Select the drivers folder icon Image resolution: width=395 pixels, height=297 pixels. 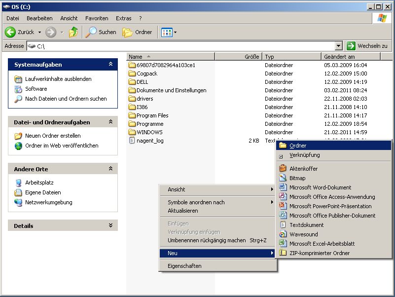(132, 99)
